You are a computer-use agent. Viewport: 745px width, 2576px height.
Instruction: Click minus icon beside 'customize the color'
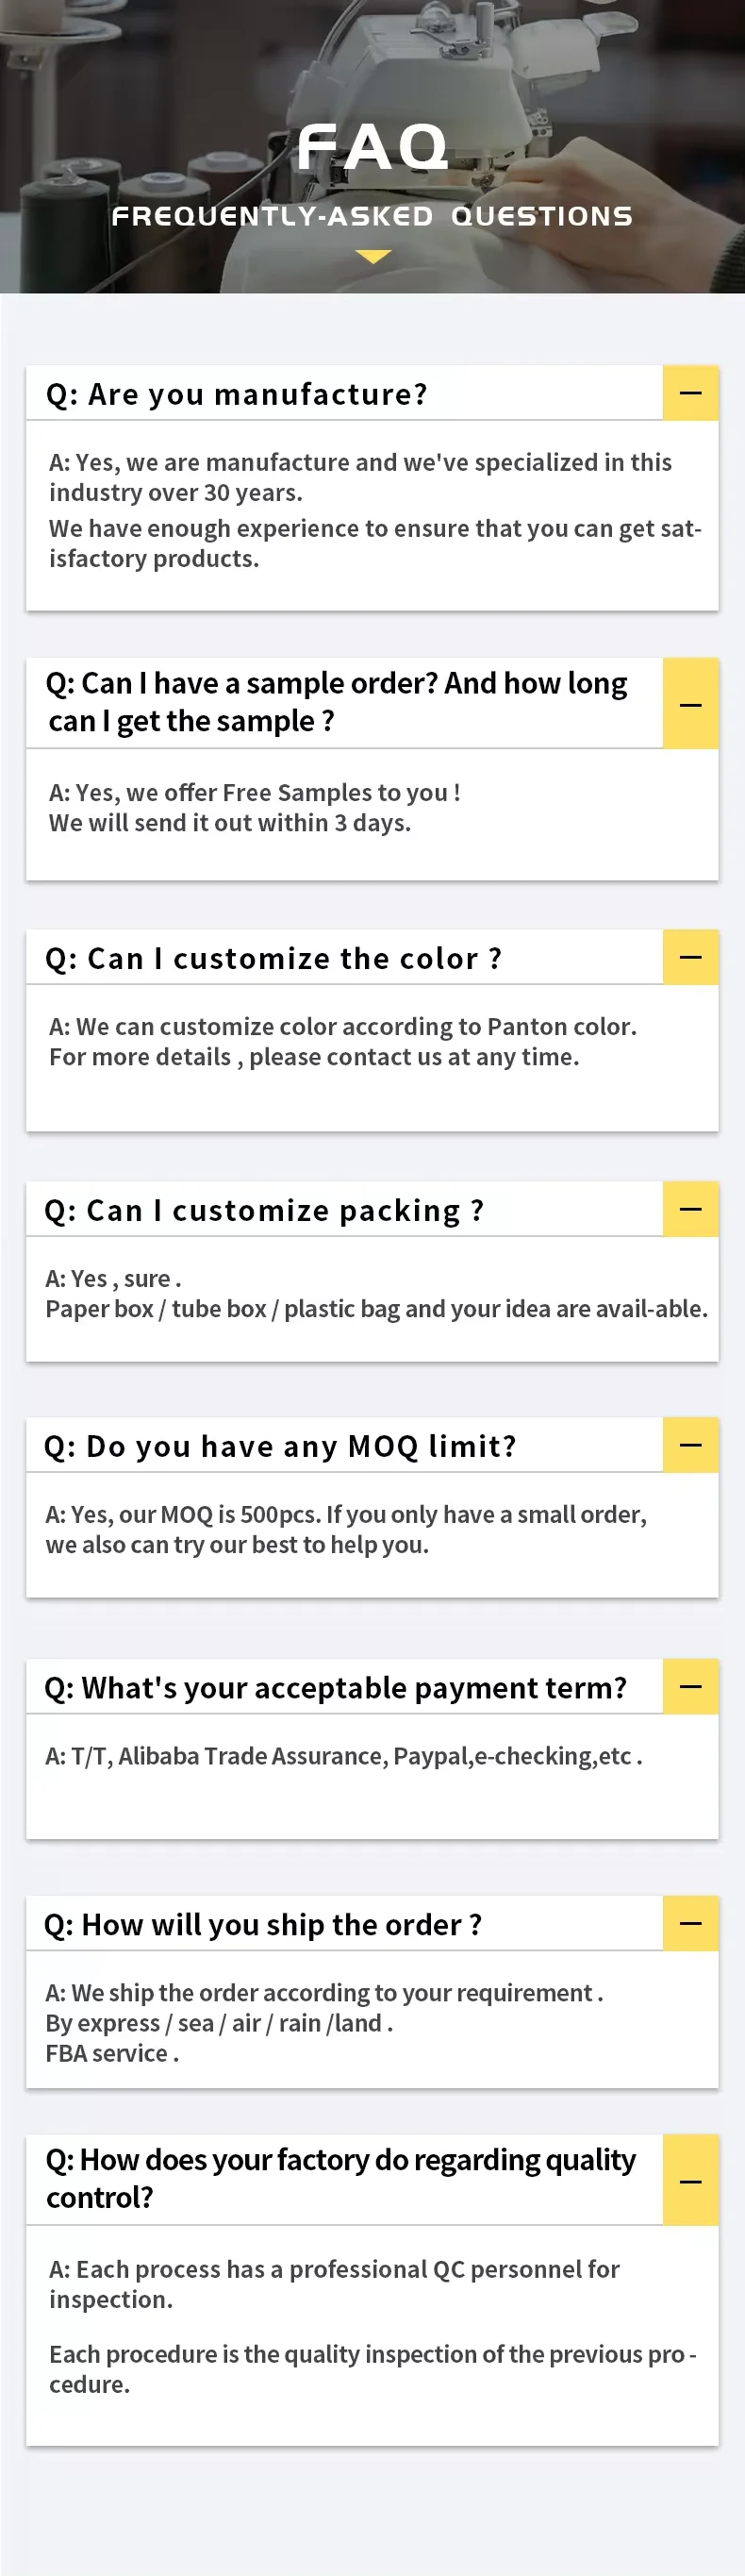(690, 957)
